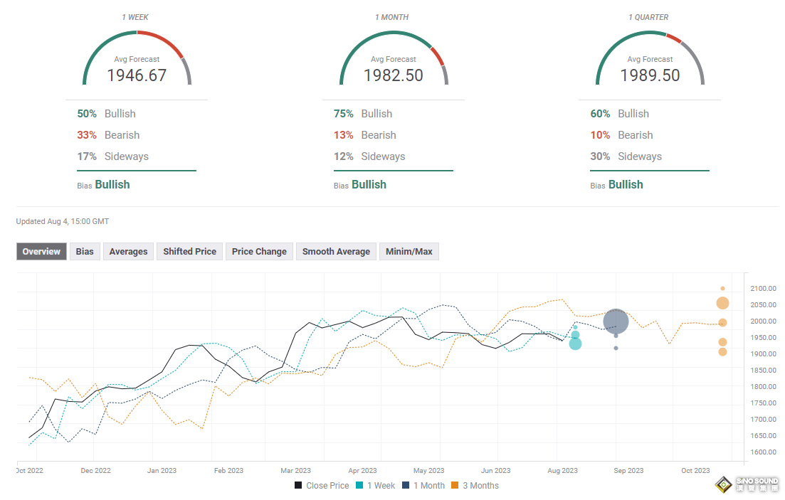This screenshot has width=785, height=500.
Task: Click the Smooth Average button
Action: tap(336, 252)
